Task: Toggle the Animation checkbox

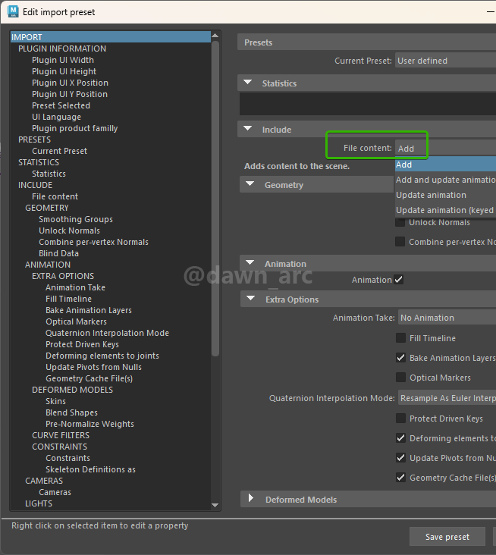Action: (x=398, y=280)
